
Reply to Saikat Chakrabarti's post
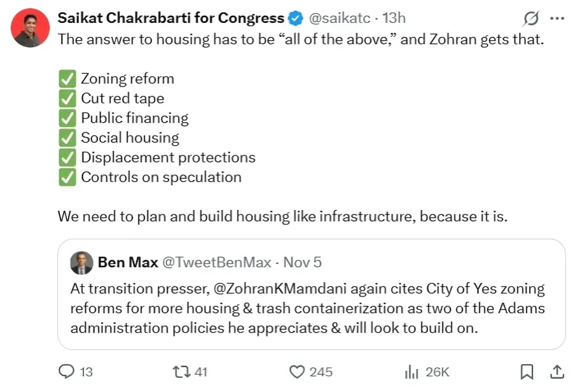66,372
